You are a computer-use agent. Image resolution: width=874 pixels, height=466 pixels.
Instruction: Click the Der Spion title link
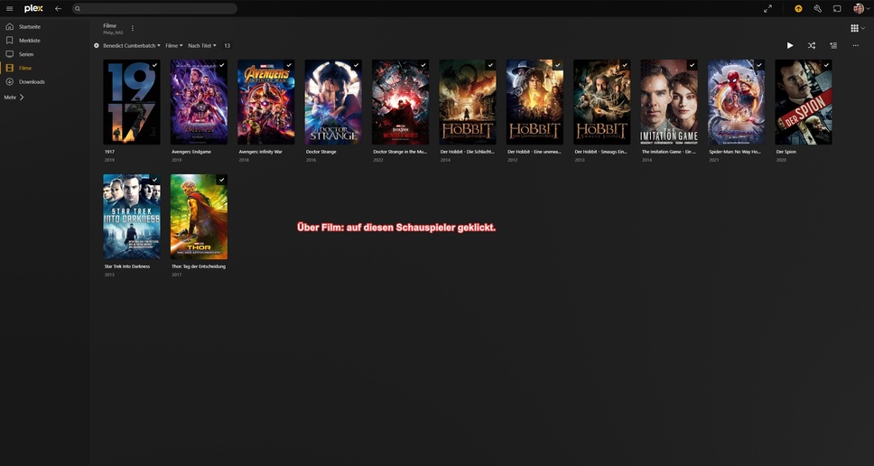[x=786, y=152]
